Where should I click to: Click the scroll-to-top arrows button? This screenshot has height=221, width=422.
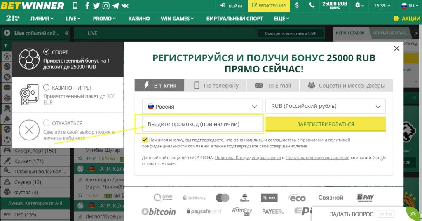[413, 214]
